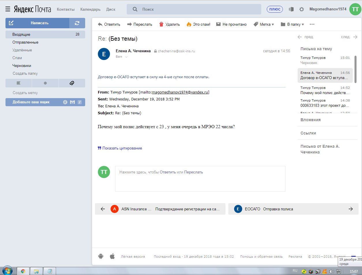Screen dimensions: 362x275
Task: Go to previous letter from ASN Insurance
Action: (160, 209)
